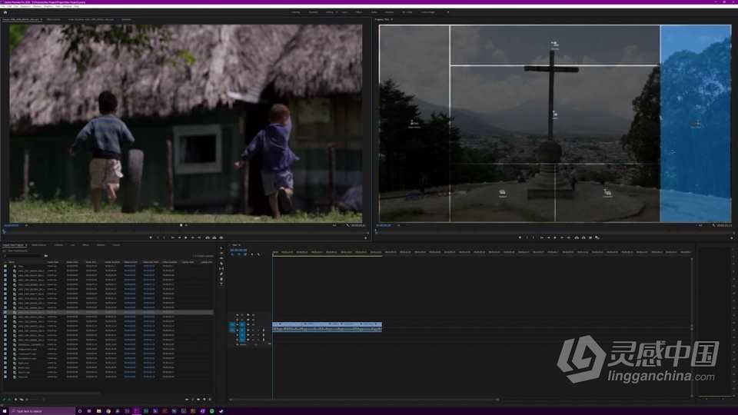738x415 pixels.
Task: Open File Explorer from taskbar
Action: (99, 411)
